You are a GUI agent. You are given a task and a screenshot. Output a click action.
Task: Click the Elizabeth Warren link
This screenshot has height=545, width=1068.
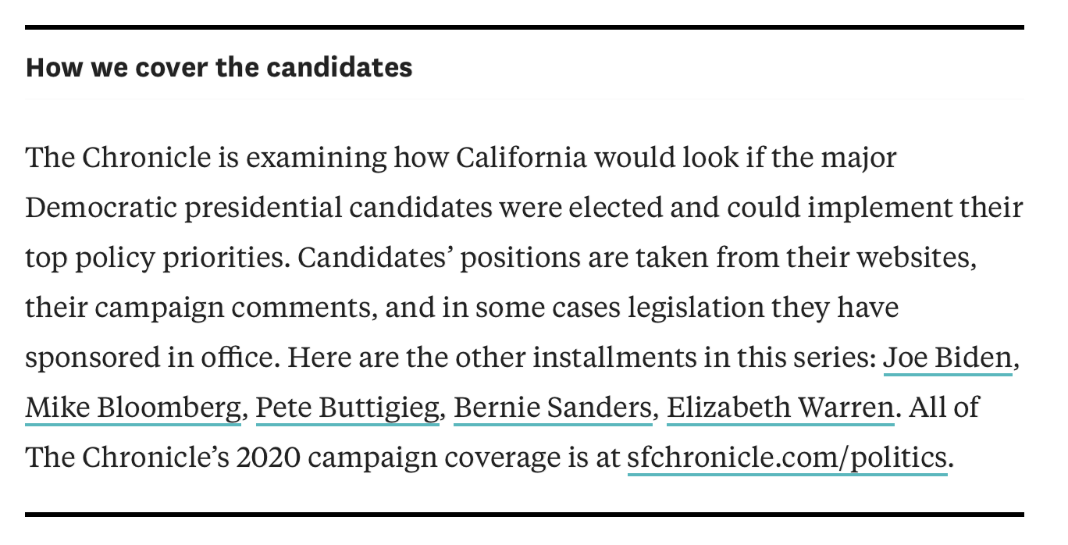tap(780, 408)
